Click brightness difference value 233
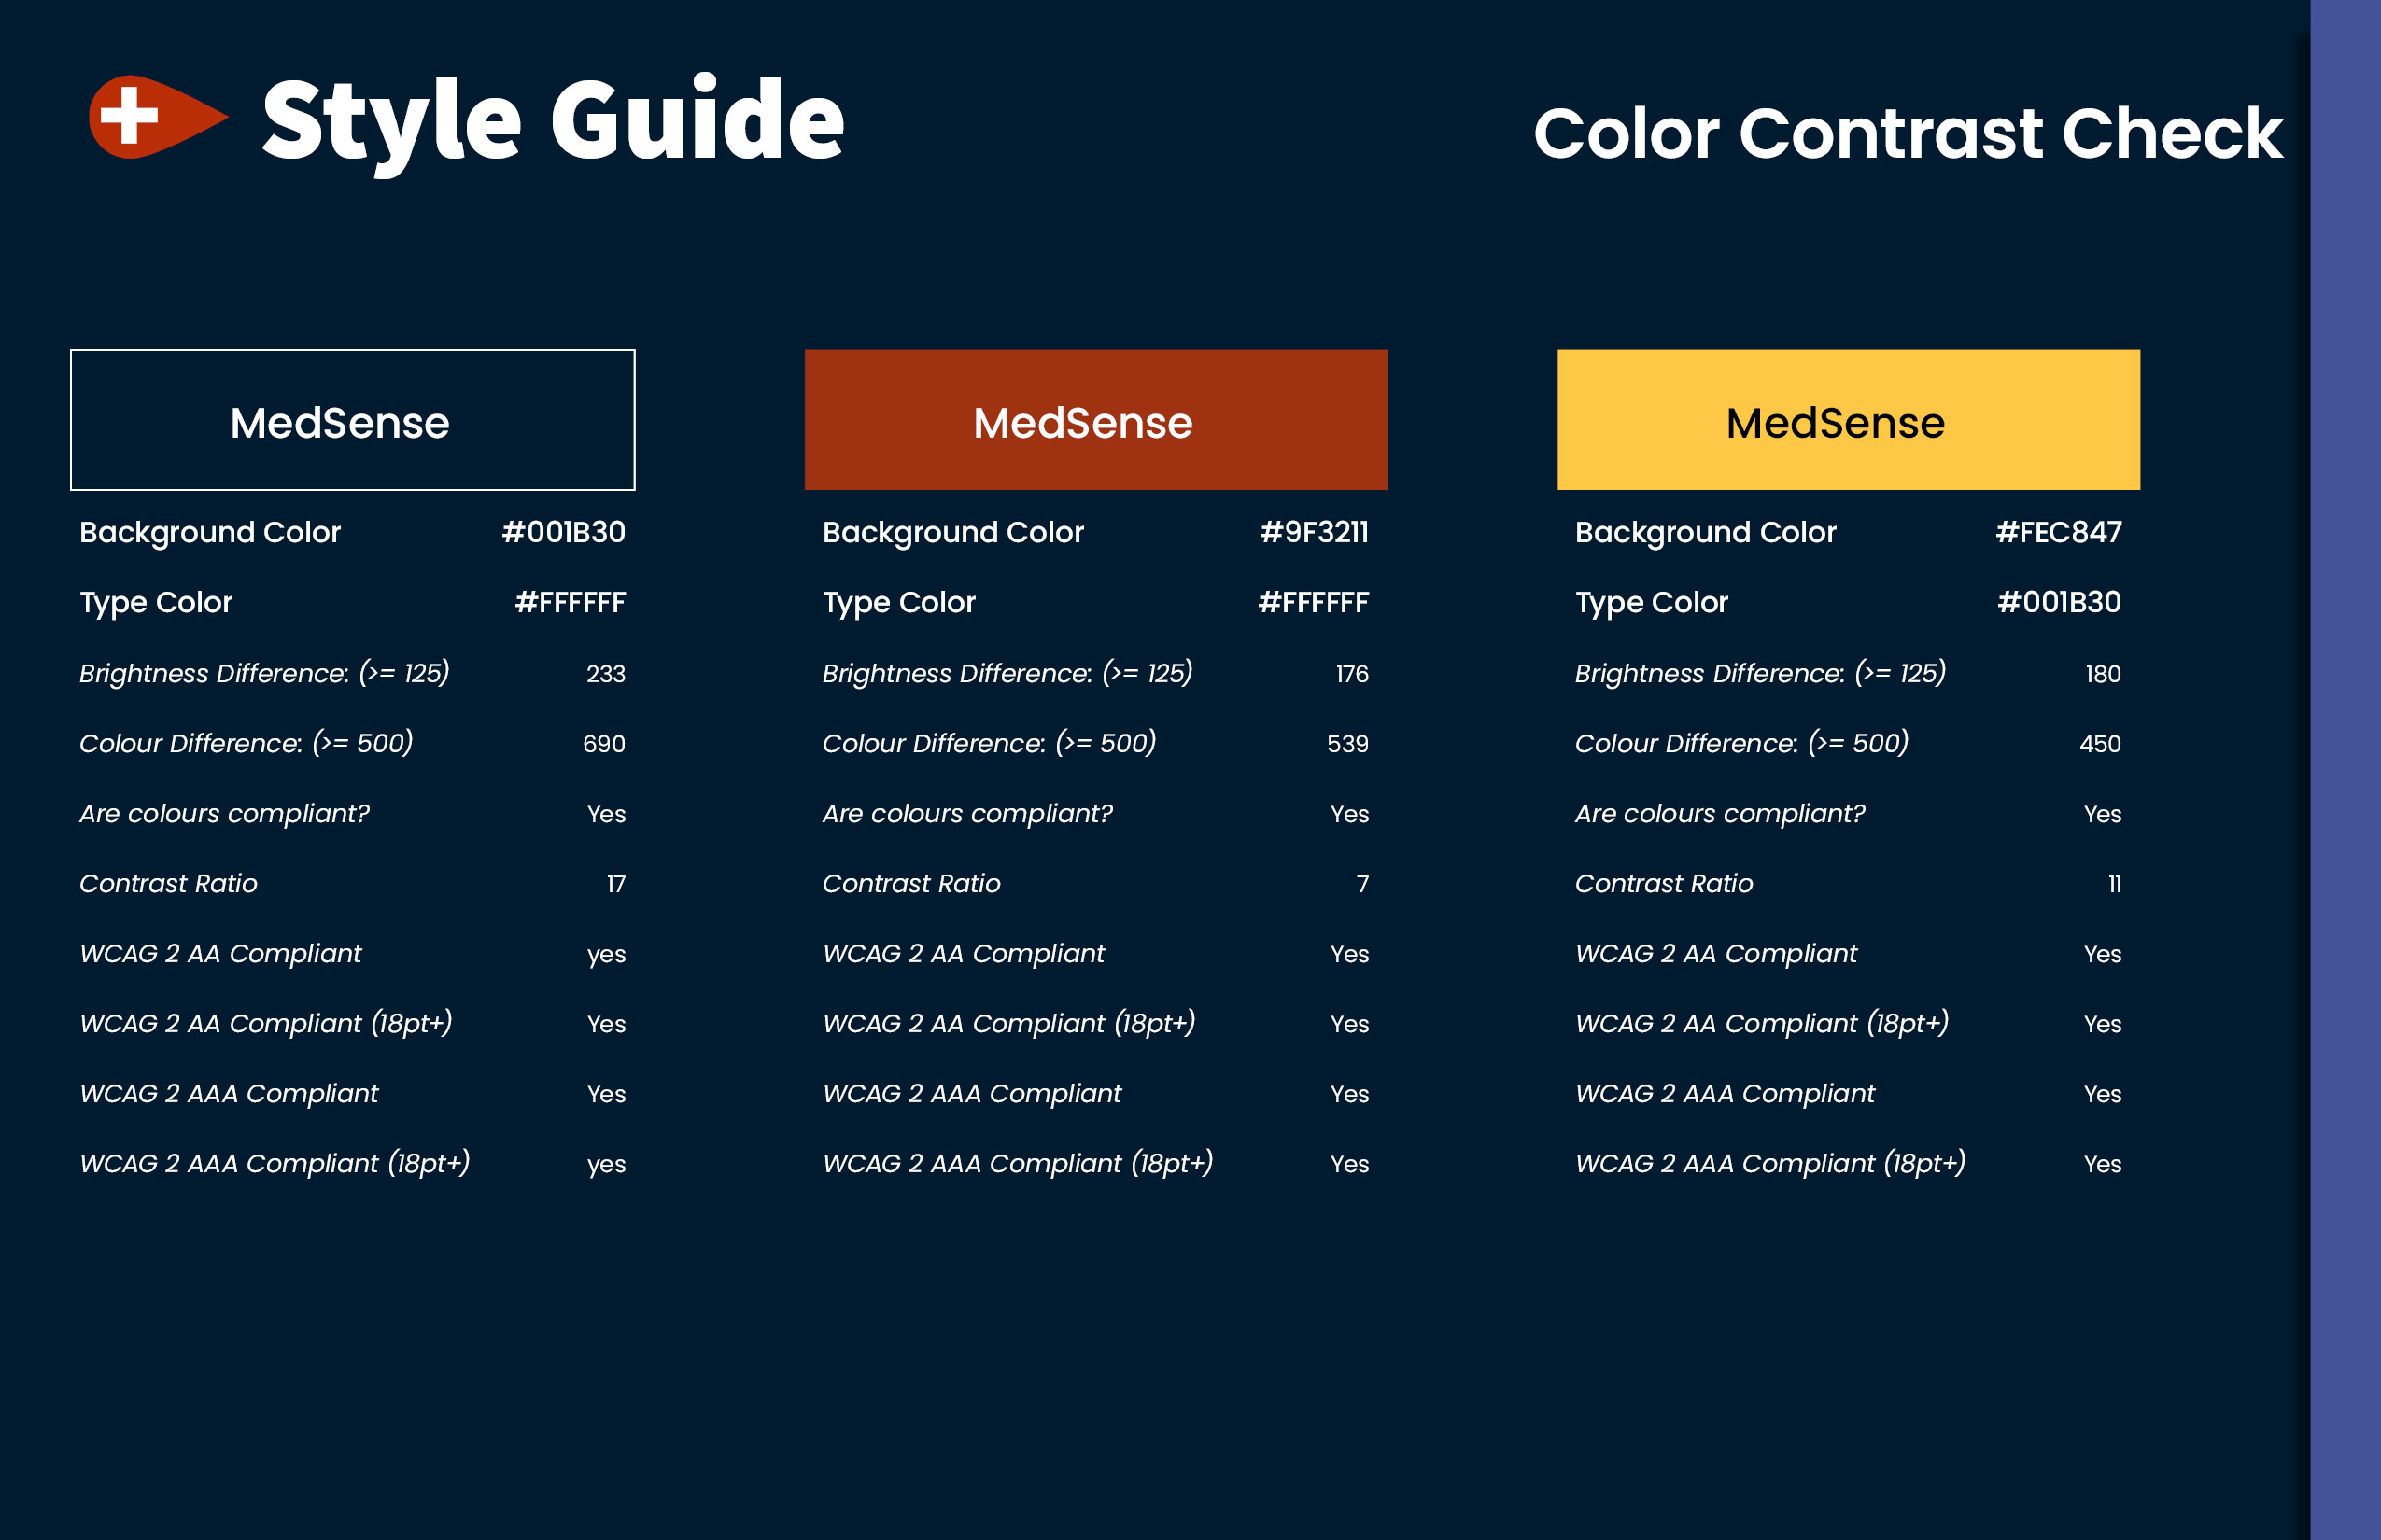The image size is (2381, 1540). point(605,674)
